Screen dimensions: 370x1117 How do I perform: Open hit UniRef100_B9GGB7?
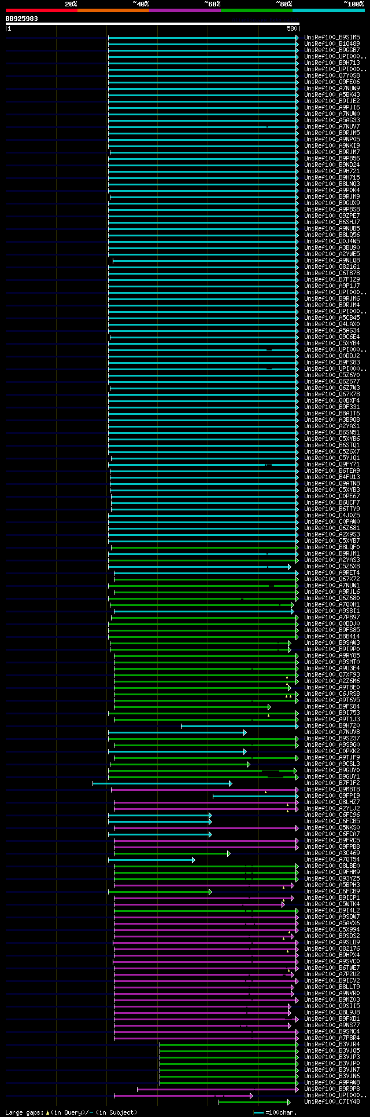[x=332, y=50]
